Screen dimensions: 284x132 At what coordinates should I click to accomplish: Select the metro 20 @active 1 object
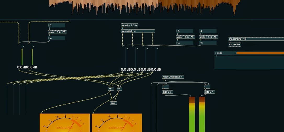173,77
